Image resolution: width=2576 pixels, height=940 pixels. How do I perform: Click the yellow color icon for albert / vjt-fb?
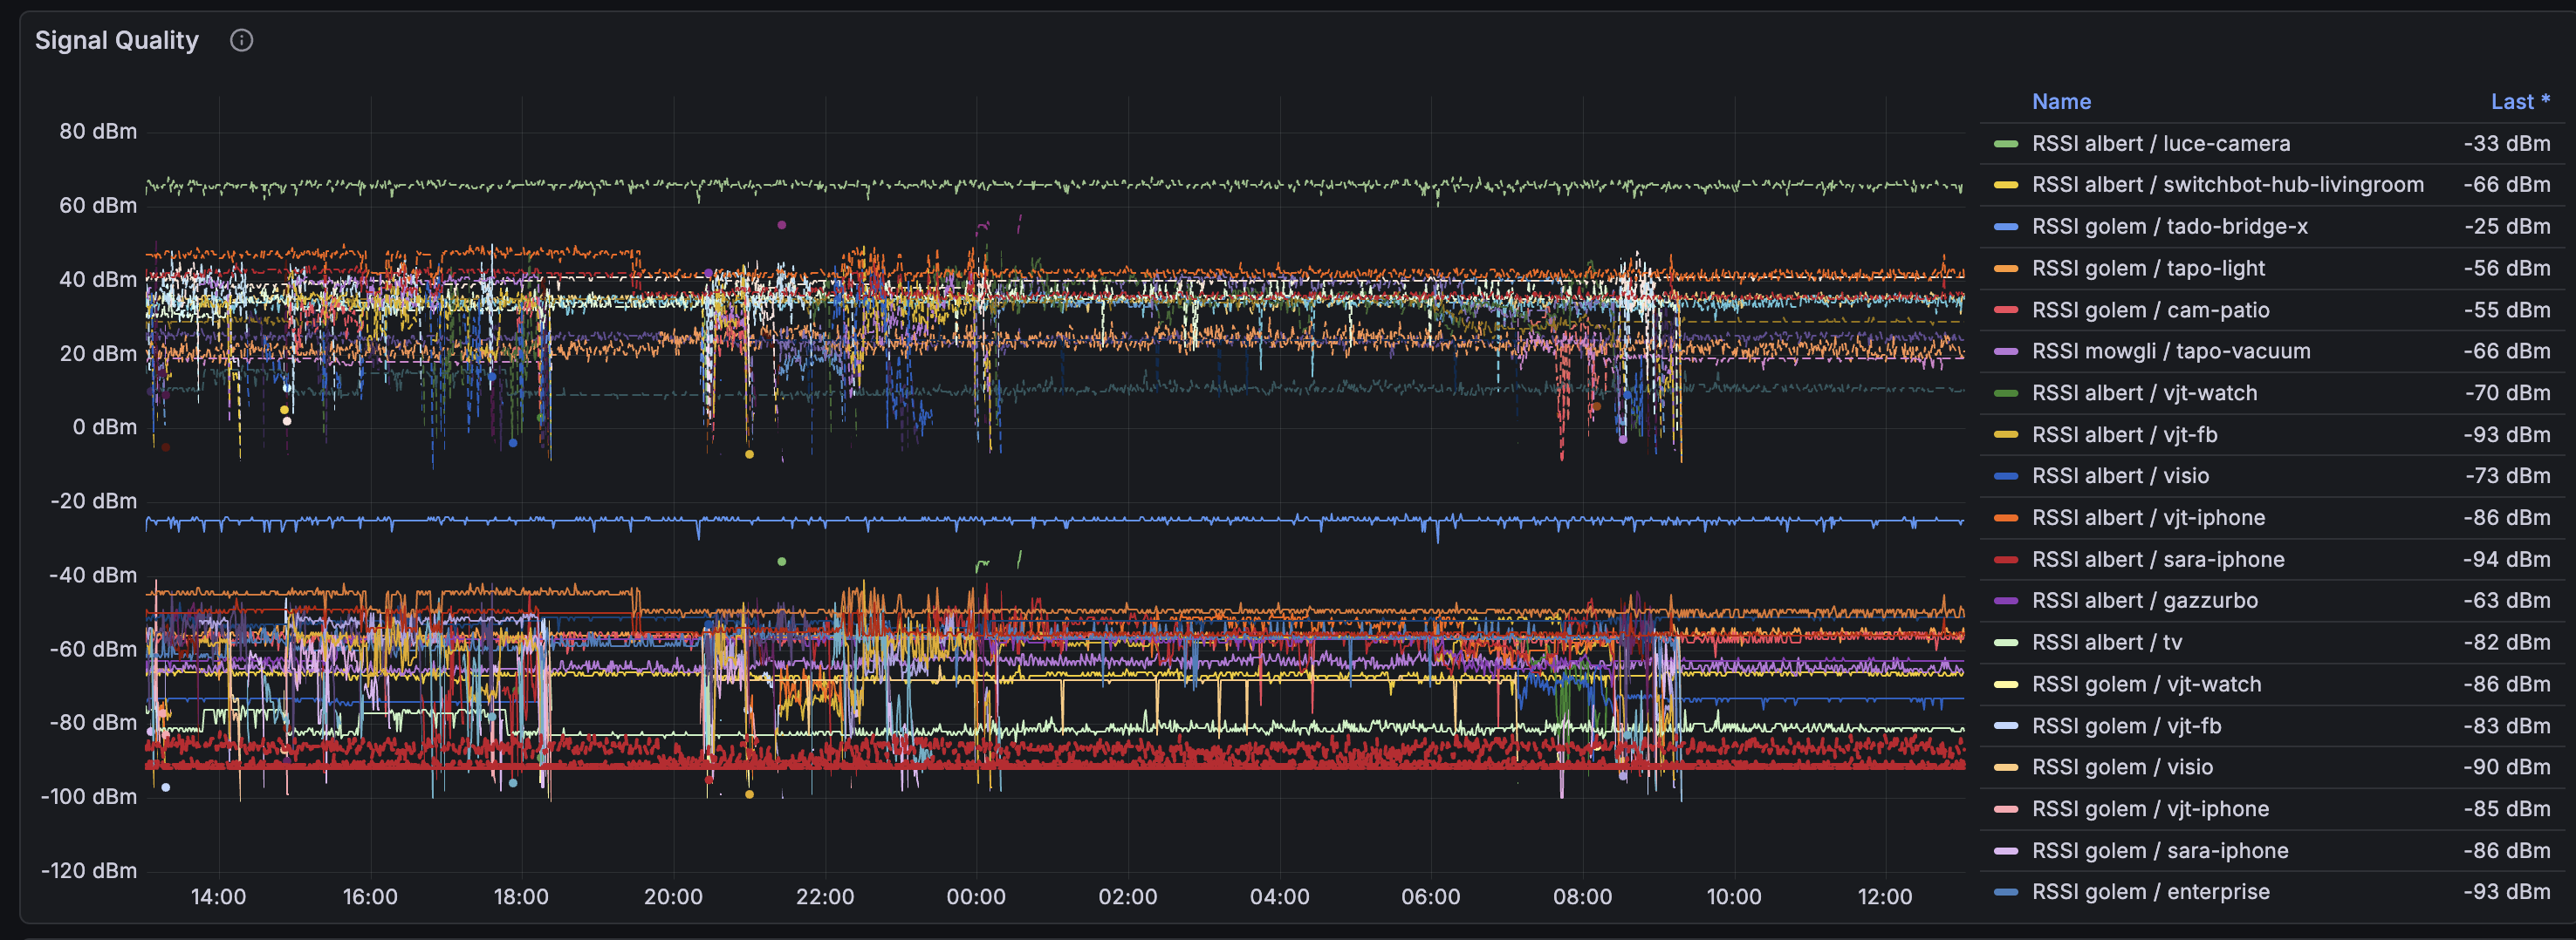[x=2005, y=434]
